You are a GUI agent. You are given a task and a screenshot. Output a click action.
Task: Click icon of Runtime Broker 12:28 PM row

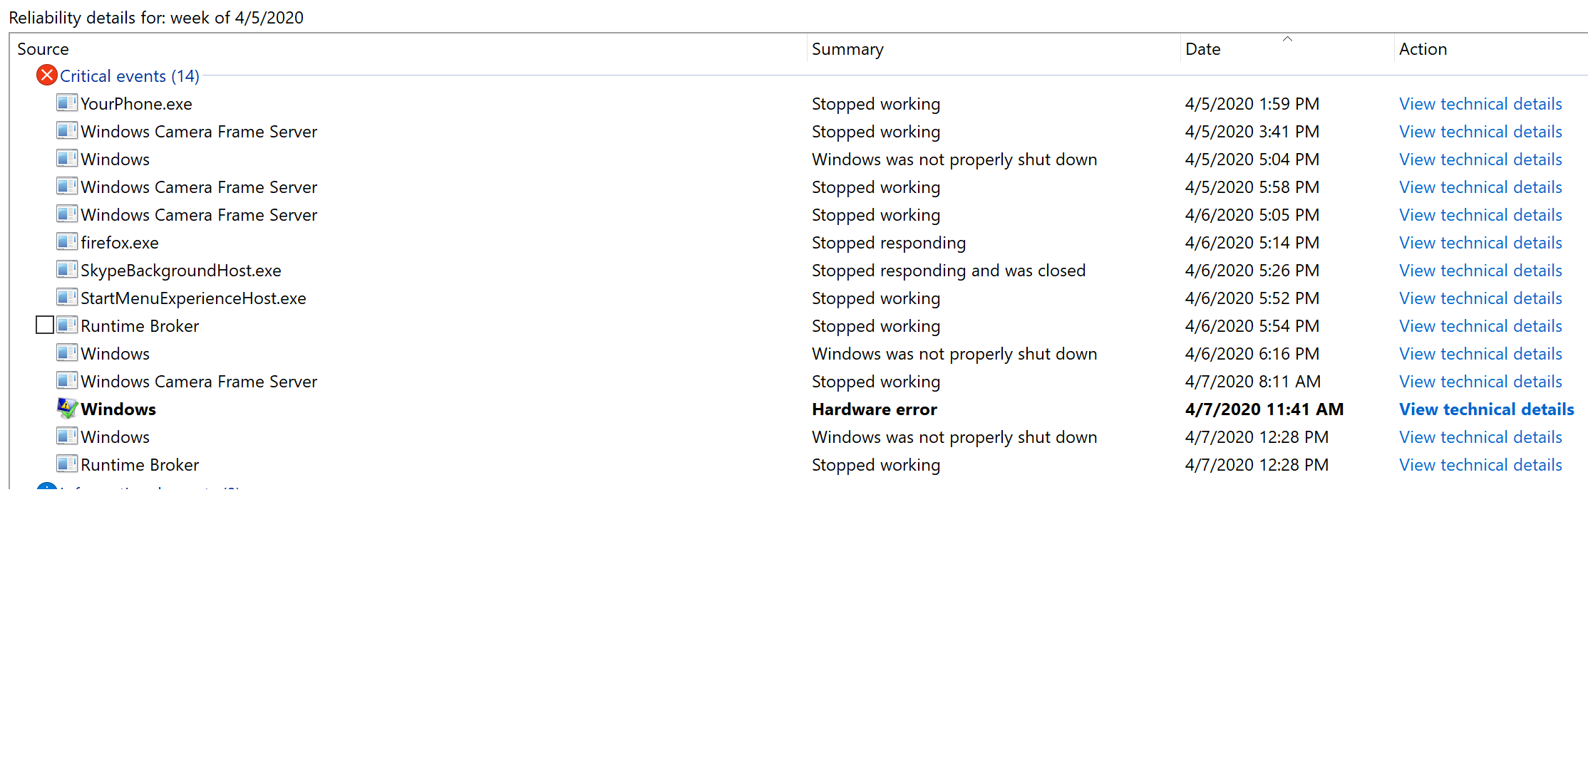(x=67, y=464)
